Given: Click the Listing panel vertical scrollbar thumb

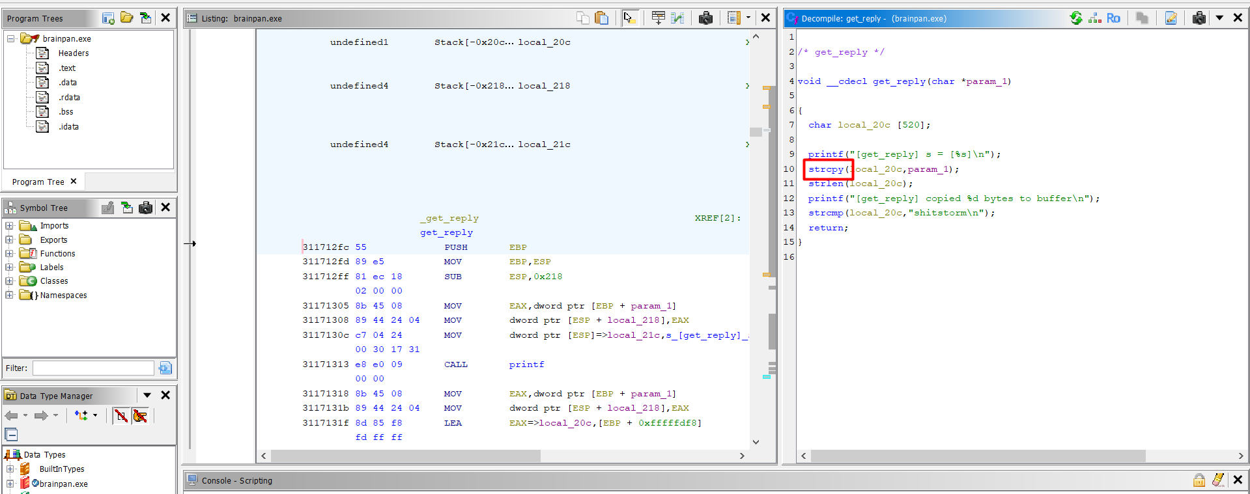Looking at the screenshot, I should [756, 132].
